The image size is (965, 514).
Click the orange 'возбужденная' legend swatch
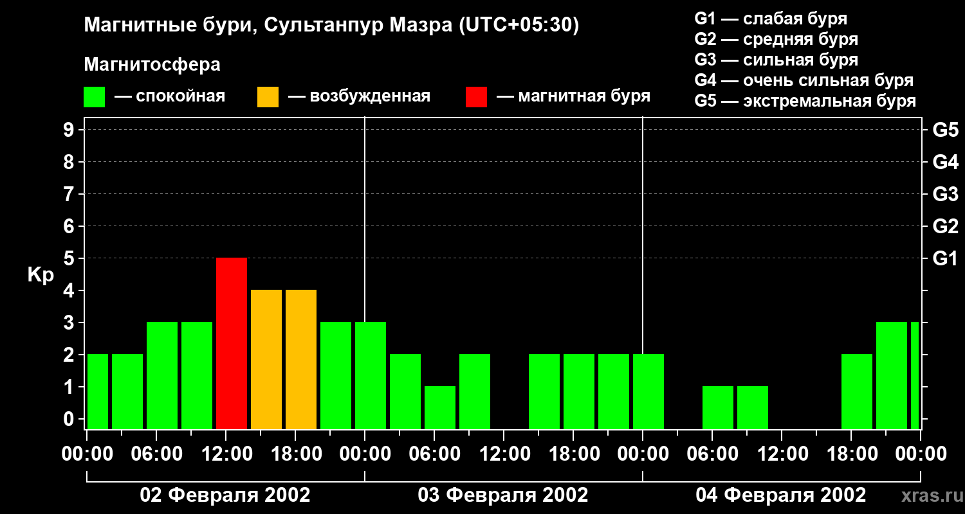tap(268, 96)
